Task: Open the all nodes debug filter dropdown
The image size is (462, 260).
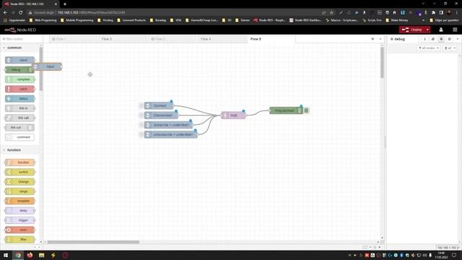Action: click(429, 48)
